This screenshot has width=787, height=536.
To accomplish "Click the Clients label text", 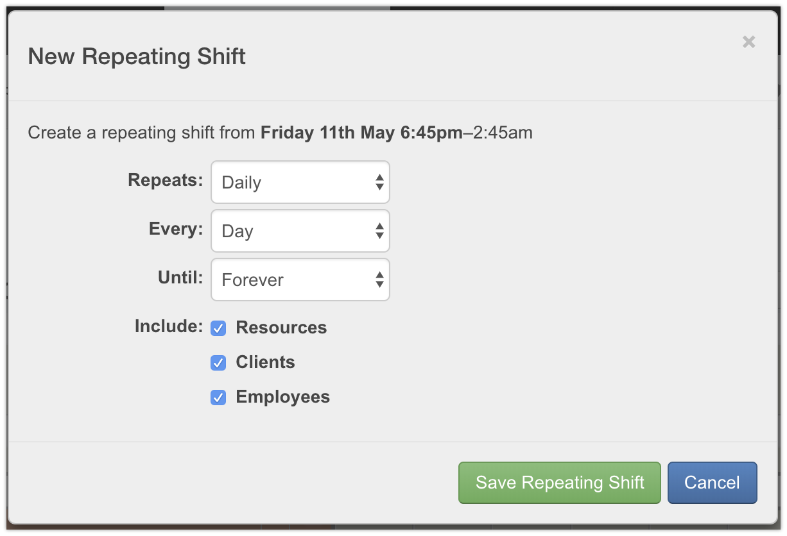I will [265, 362].
